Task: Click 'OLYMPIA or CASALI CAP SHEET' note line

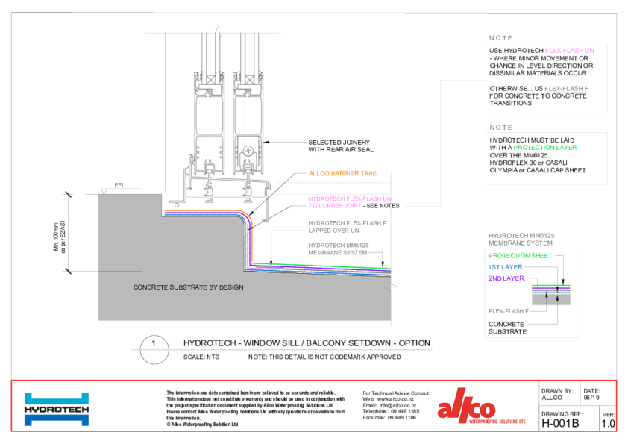Action: coord(538,170)
